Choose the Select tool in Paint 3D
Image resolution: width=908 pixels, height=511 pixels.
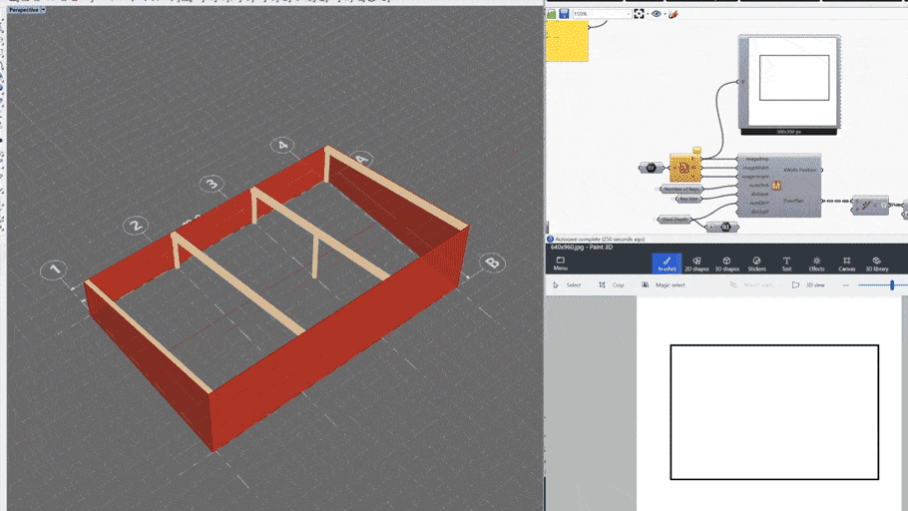click(567, 285)
